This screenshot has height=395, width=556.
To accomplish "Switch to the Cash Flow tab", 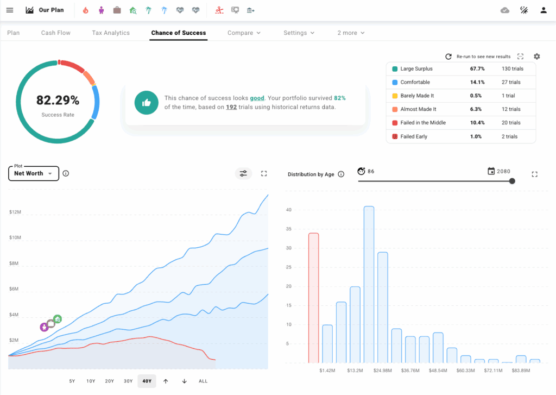I will pos(55,33).
